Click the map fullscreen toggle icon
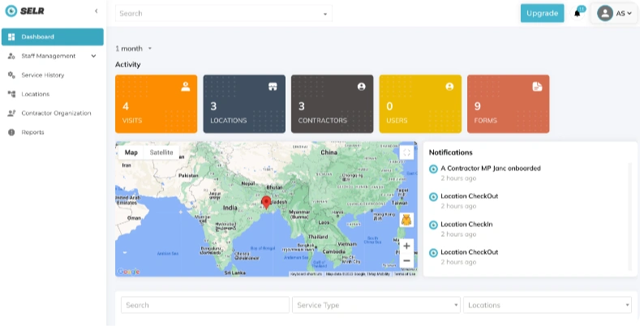 click(x=406, y=152)
